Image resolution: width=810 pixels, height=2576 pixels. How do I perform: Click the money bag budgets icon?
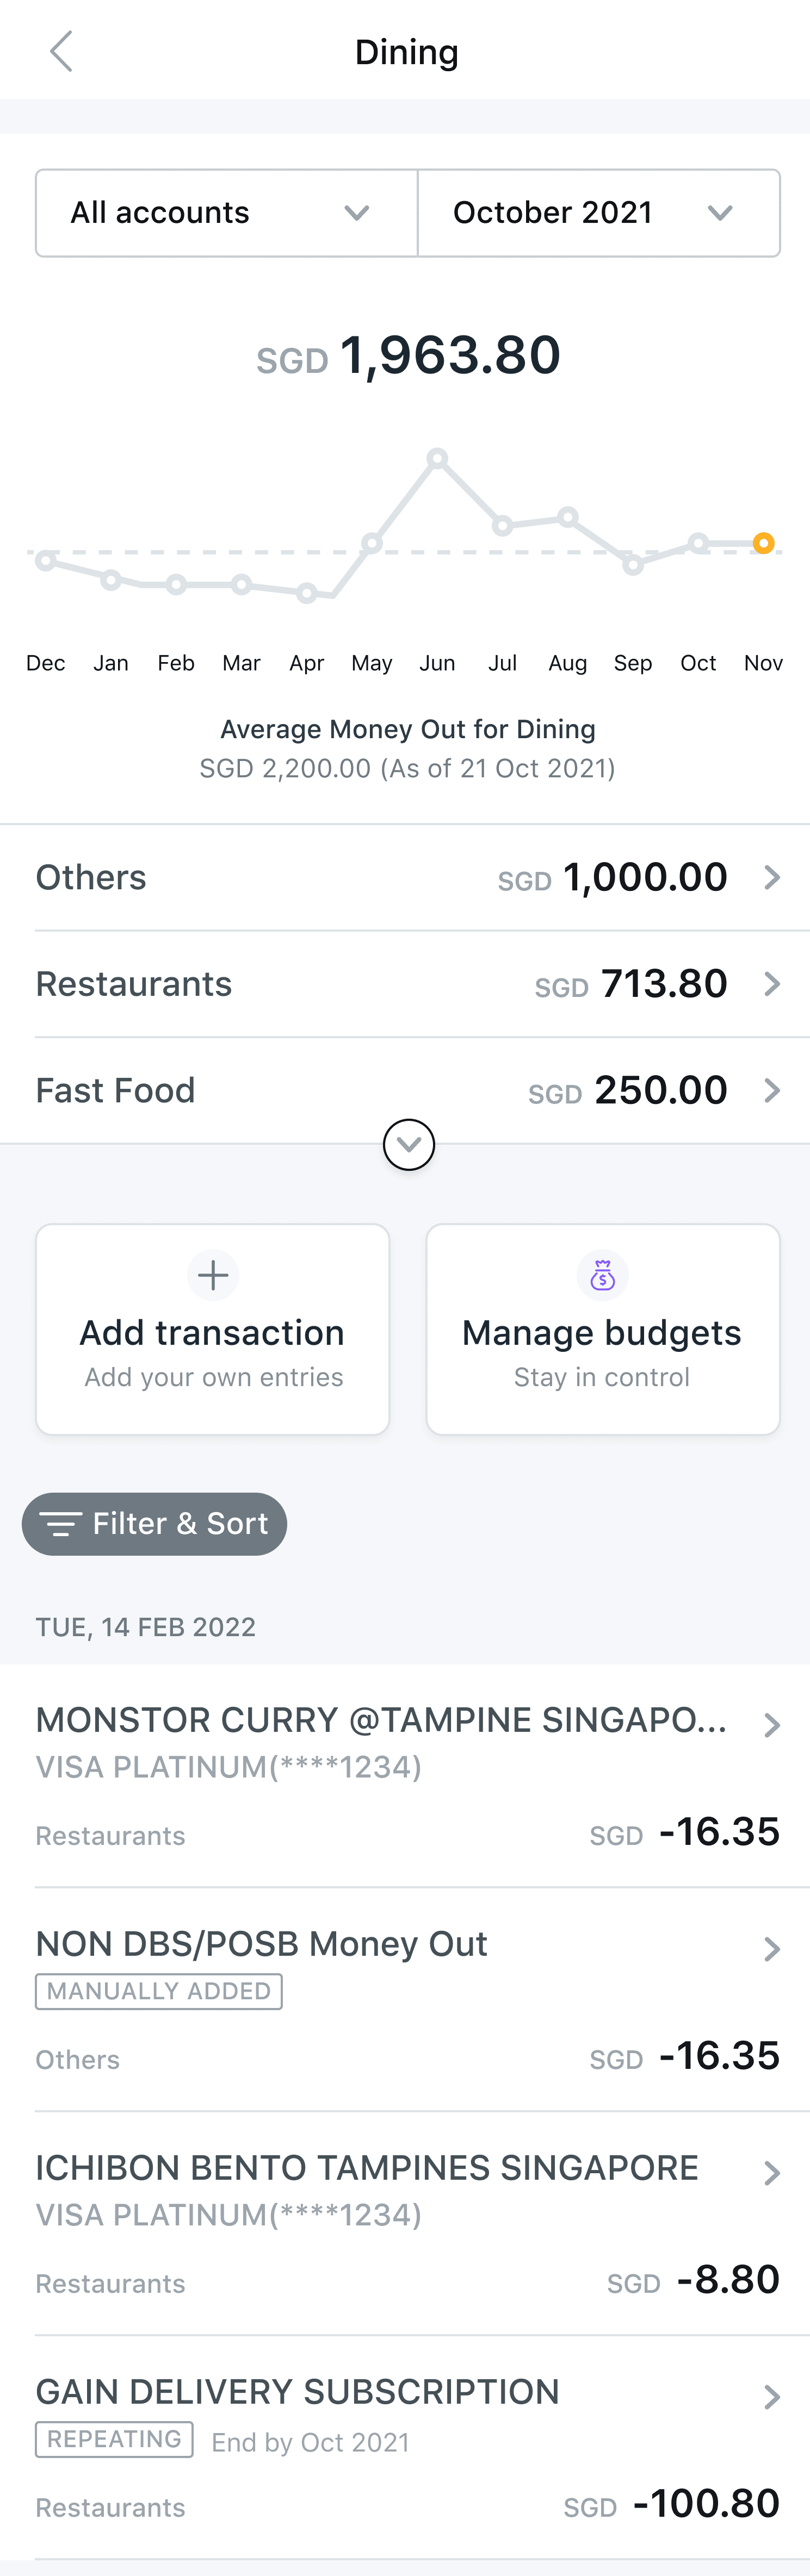coord(602,1275)
